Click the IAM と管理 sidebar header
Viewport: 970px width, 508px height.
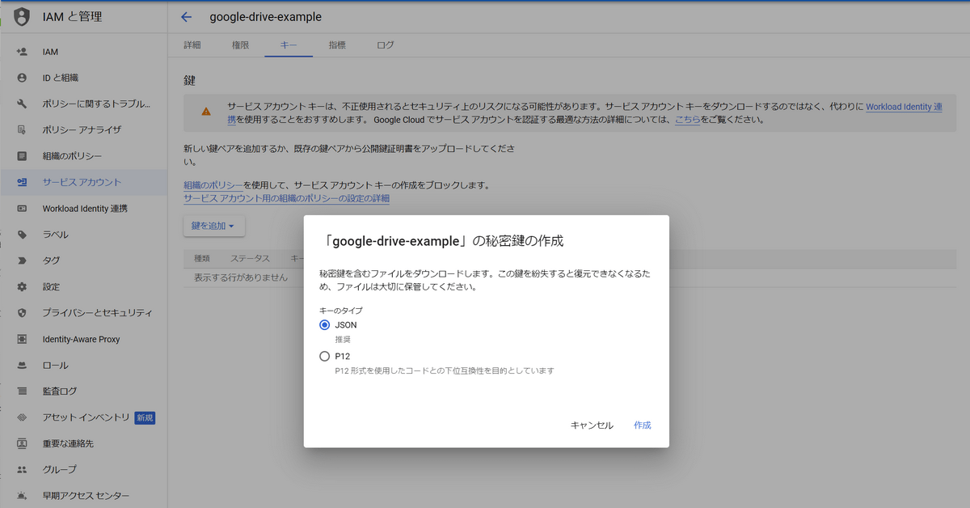(x=72, y=17)
